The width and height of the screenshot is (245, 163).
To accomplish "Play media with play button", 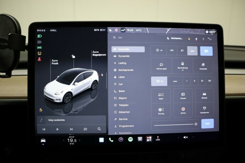I will tap(58, 129).
